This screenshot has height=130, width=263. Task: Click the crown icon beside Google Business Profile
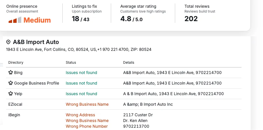[x=11, y=83]
